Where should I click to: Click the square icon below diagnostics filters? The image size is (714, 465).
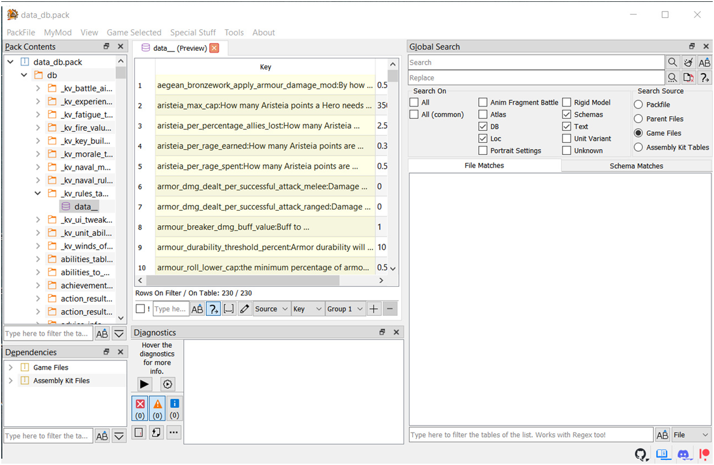140,432
